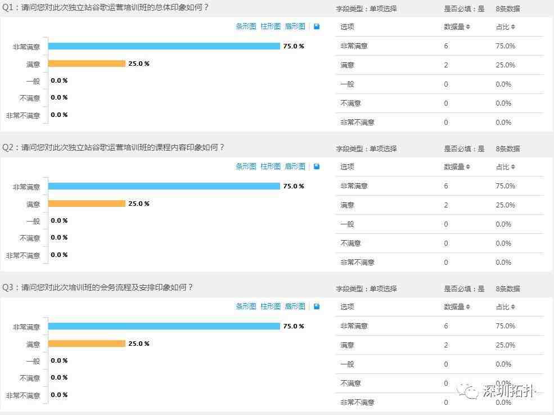Sort Q3 table by 数据量 arrows
554x415 pixels.
468,307
